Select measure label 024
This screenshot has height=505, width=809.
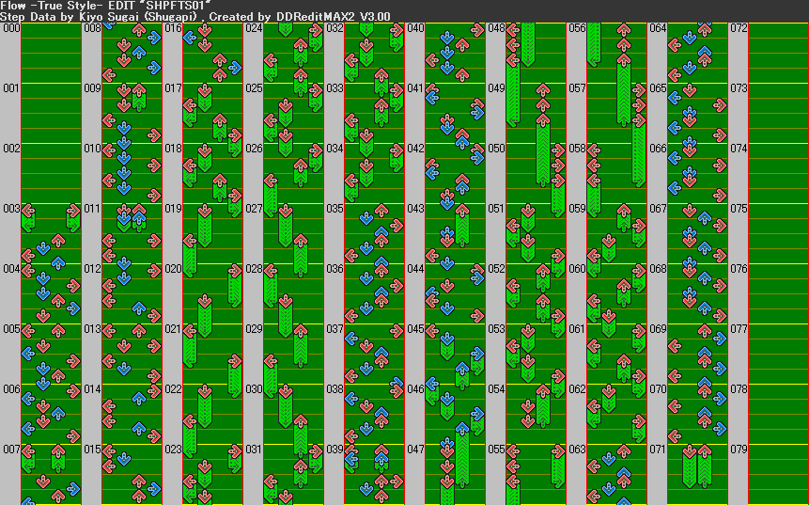coord(254,28)
